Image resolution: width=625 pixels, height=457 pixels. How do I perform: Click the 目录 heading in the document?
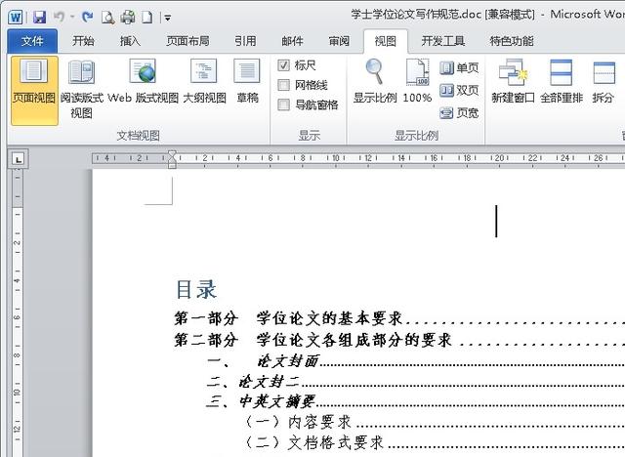click(196, 290)
